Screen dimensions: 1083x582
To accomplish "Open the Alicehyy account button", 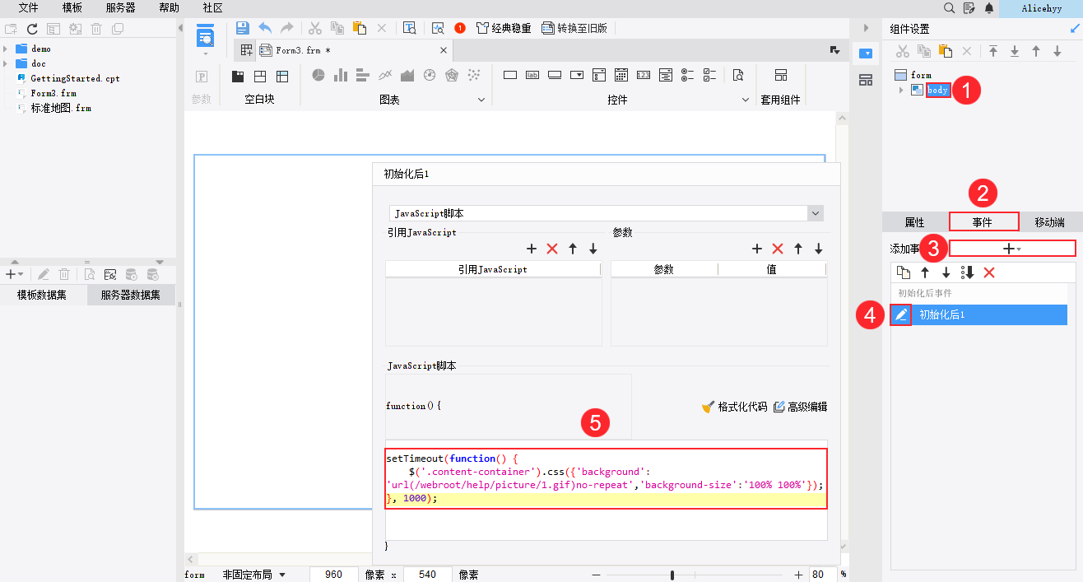I will pyautogui.click(x=1041, y=8).
